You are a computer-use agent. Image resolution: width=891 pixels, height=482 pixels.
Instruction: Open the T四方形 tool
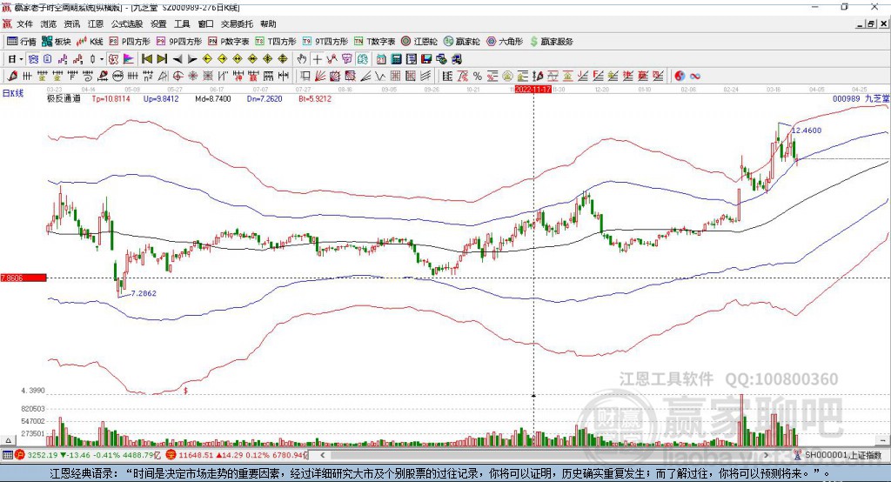click(276, 42)
